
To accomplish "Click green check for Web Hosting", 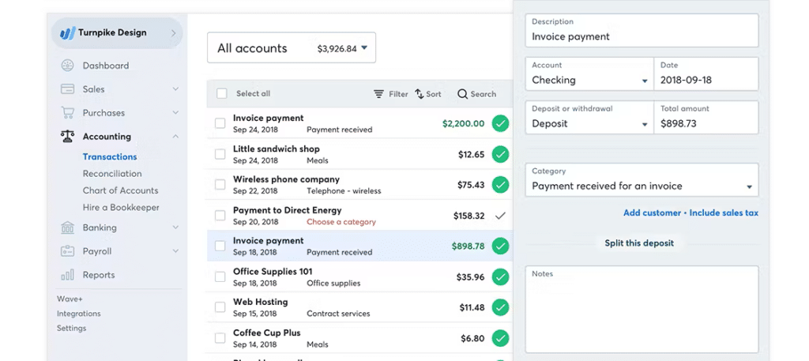I will tap(500, 307).
